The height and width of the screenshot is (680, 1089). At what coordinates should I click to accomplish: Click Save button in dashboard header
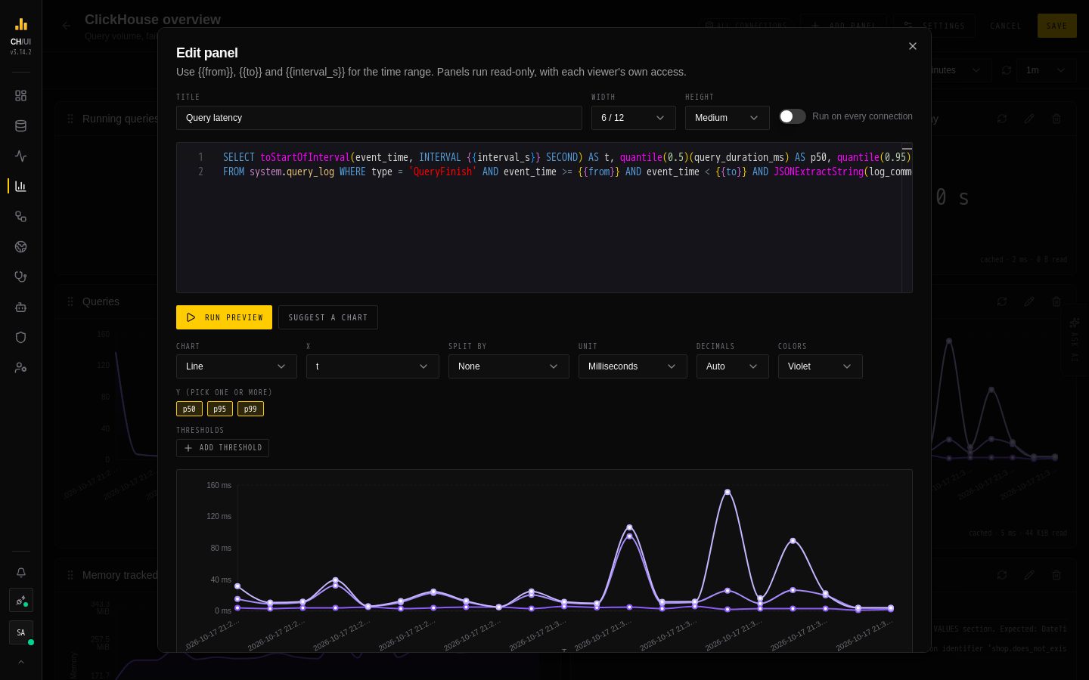(1057, 26)
